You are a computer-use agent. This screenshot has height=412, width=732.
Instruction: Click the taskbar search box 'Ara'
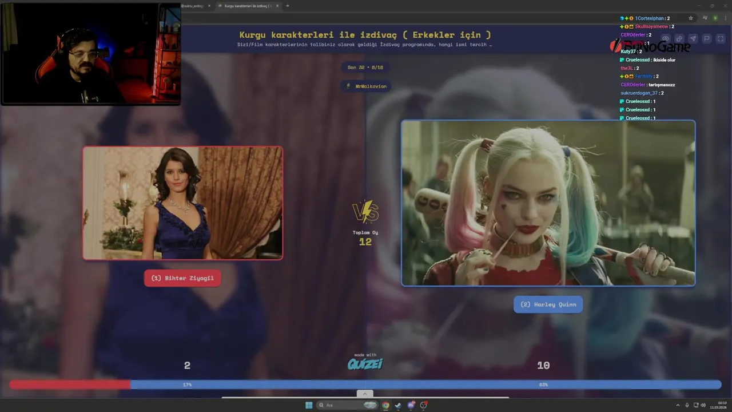tap(348, 405)
